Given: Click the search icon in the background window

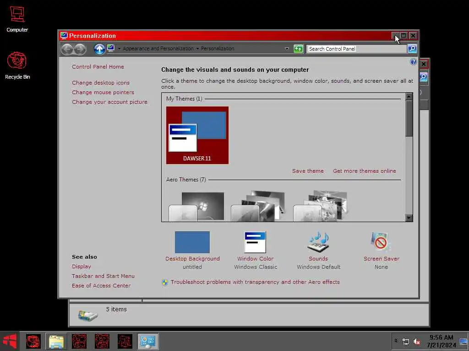Looking at the screenshot, I should (424, 77).
